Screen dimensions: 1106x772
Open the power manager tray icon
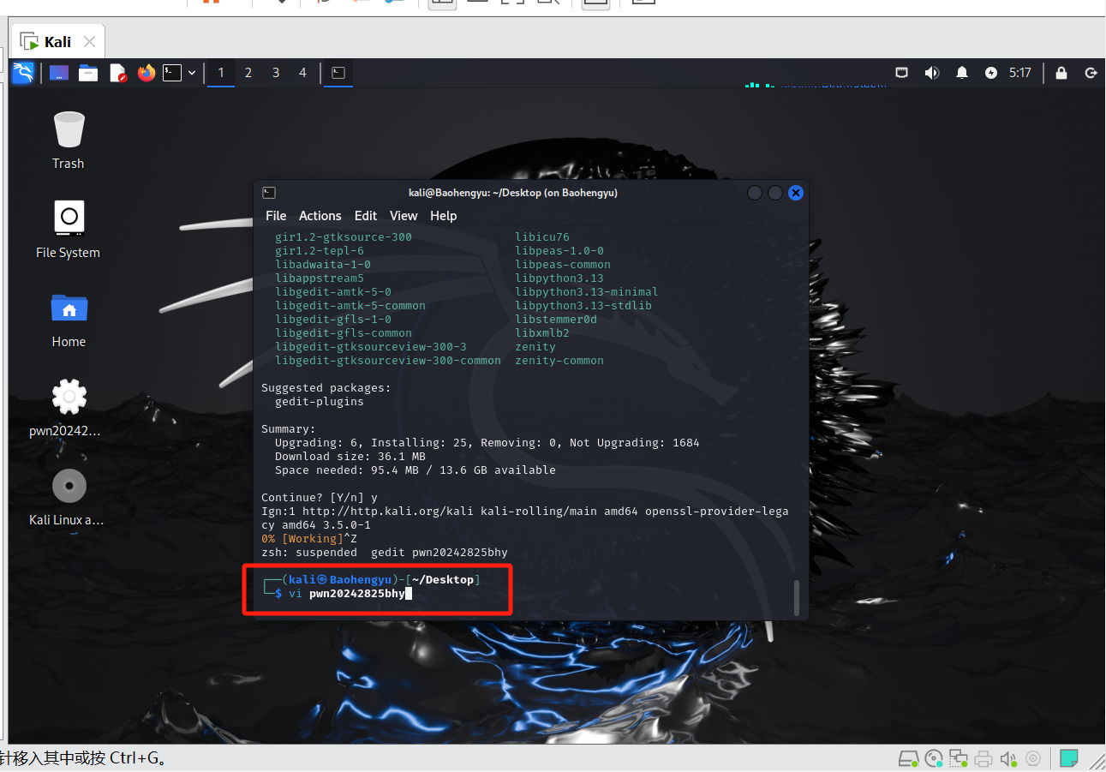991,73
